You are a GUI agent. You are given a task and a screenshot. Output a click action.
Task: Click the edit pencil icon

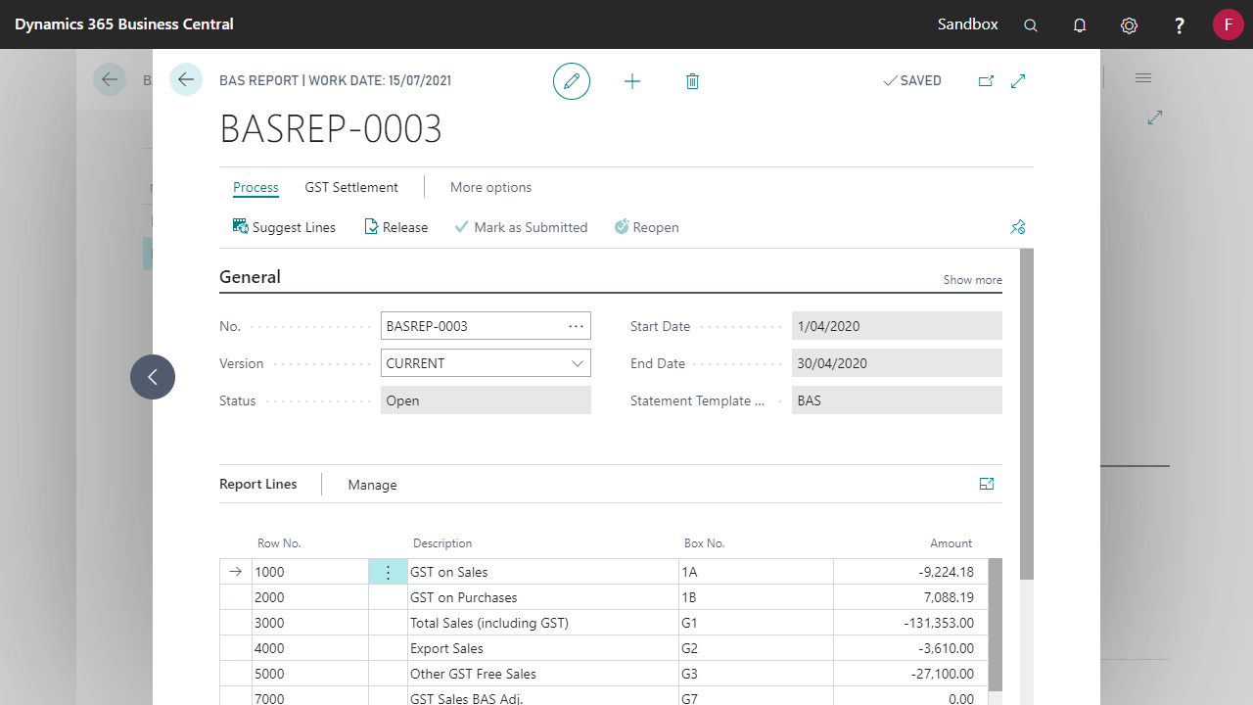[572, 81]
